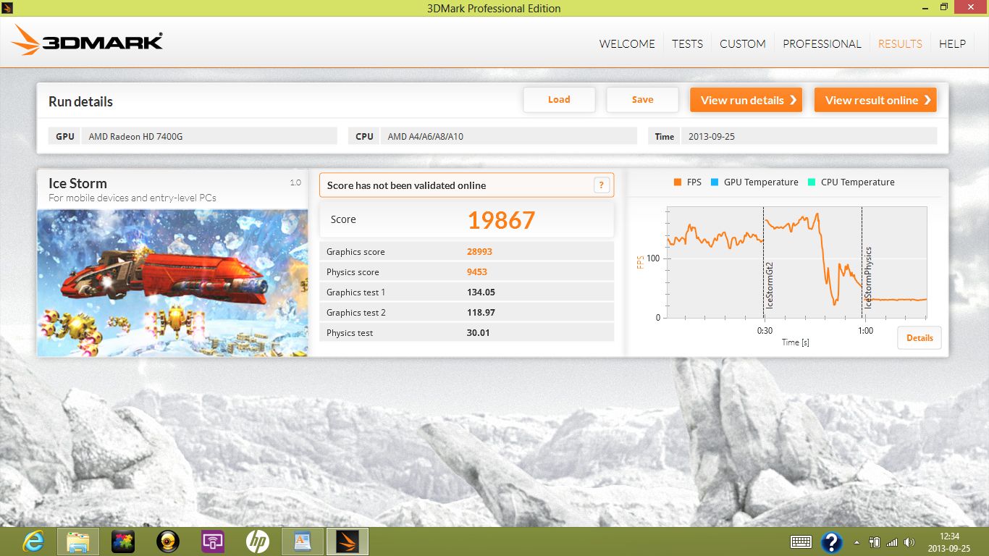
Task: Click the 'Score has not been validated online' message
Action: click(x=406, y=185)
